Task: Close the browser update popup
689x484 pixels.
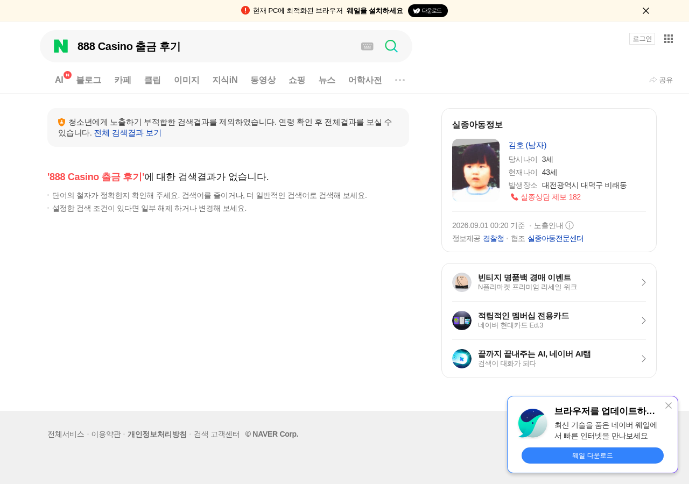Action: coord(669,405)
